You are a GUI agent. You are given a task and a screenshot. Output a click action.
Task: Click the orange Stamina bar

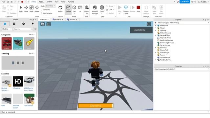95,106
